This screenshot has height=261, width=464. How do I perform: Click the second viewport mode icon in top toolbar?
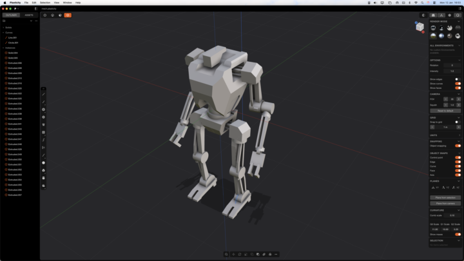[x=52, y=15]
